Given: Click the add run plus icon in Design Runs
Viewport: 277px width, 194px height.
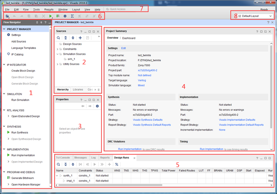Looking at the screenshot, I should tap(109, 164).
